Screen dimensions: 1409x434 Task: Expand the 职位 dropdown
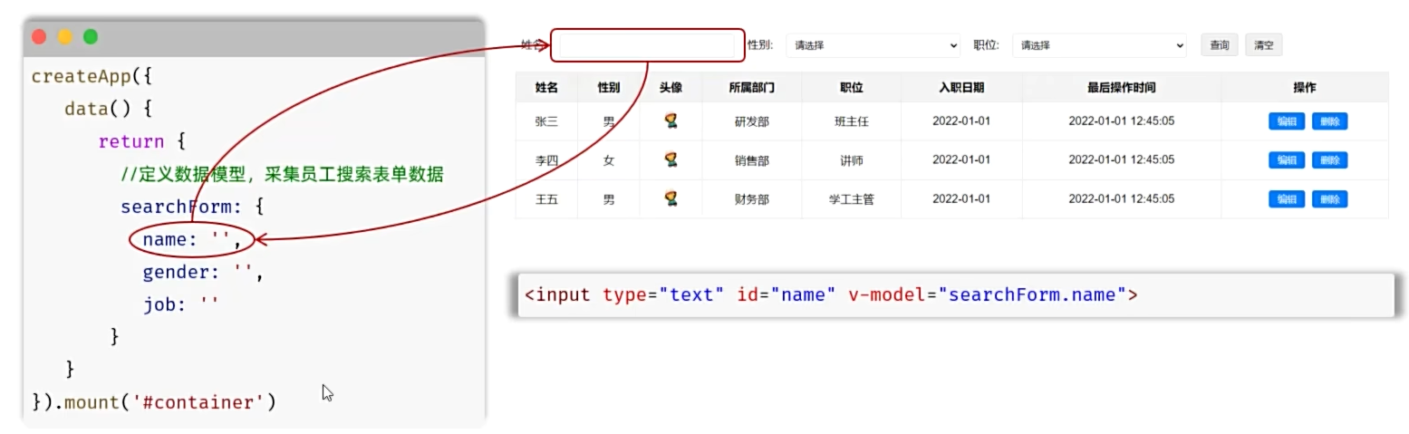[1099, 45]
